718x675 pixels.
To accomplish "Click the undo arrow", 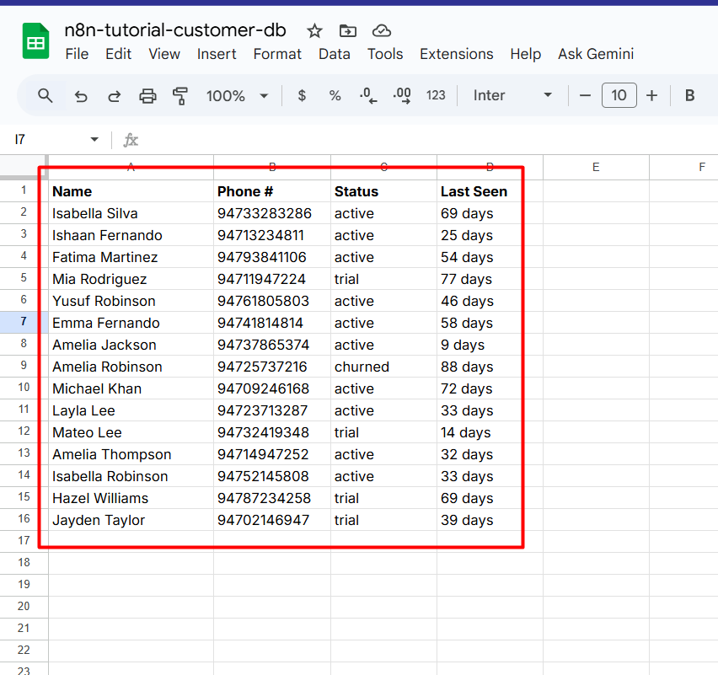I will point(81,96).
